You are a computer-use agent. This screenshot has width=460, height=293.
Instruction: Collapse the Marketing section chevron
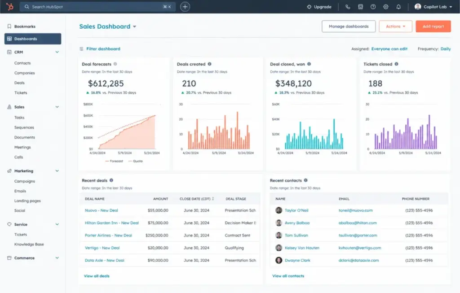[57, 171]
